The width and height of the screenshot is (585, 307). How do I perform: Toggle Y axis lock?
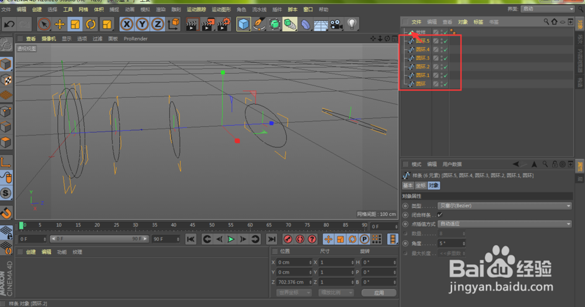(142, 25)
